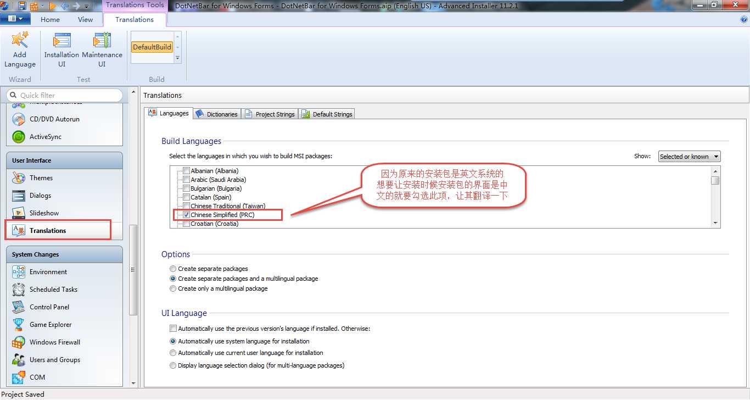The image size is (750, 400).
Task: Toggle Bulgarian (Bulgaria) language checkbox
Action: 187,188
